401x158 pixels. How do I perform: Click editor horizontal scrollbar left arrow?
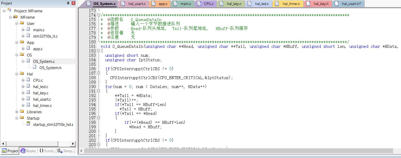[x=81, y=151]
